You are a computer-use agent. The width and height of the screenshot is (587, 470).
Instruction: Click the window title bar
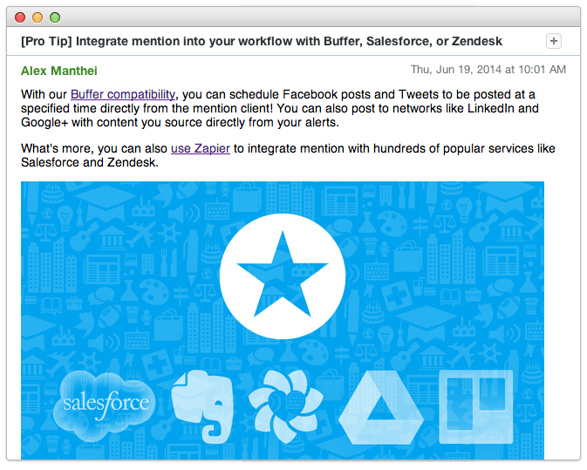point(293,17)
